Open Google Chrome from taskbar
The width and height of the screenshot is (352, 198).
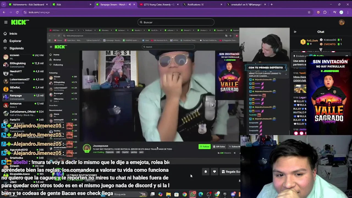(185, 194)
